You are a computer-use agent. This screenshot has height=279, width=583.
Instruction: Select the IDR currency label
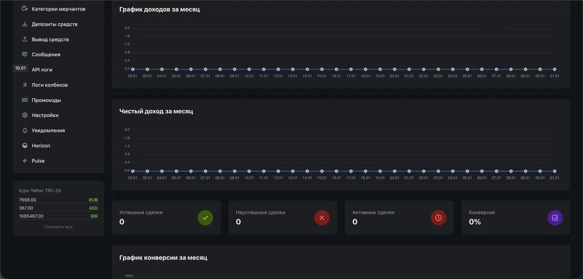pos(94,216)
